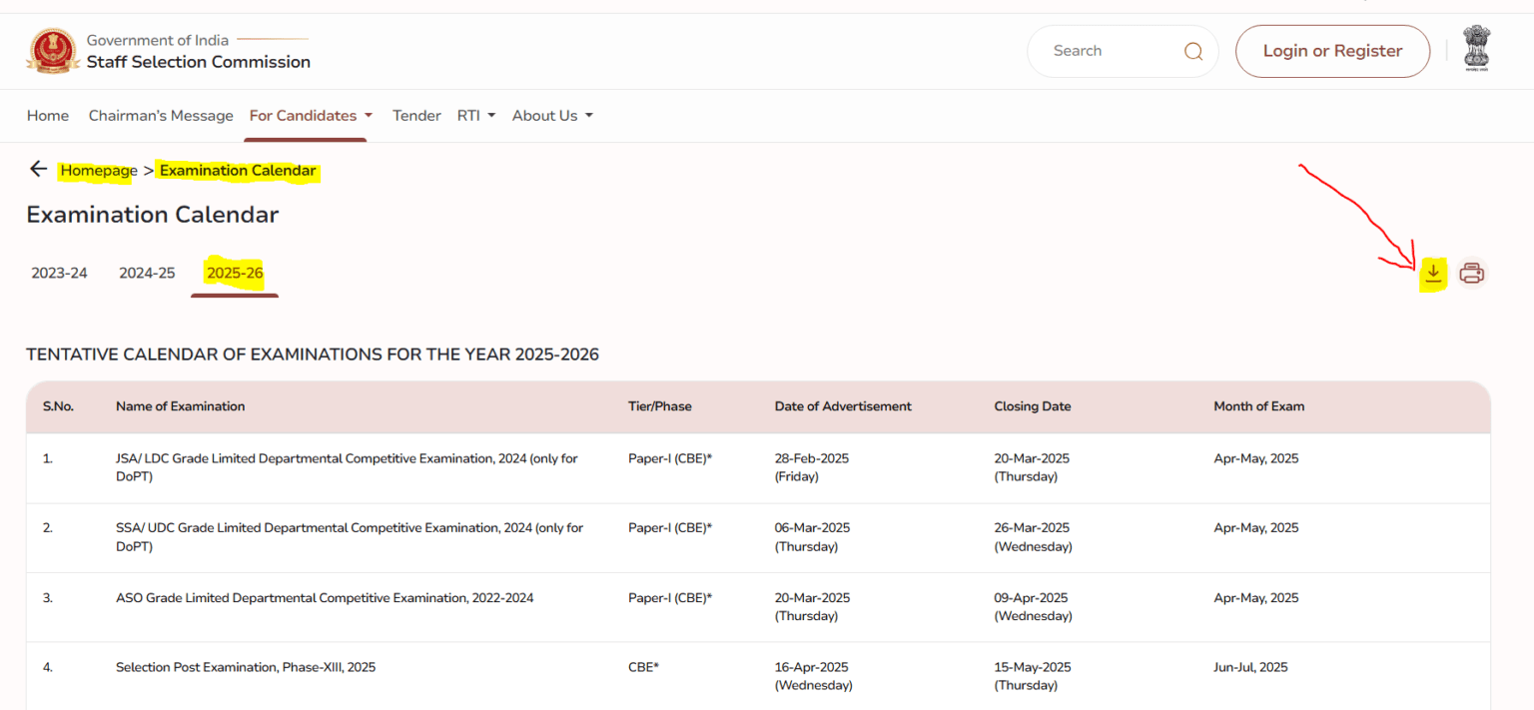Viewport: 1534px width, 710px height.
Task: Click the 20-Mar-2025 closing date in row 1
Action: point(1032,458)
